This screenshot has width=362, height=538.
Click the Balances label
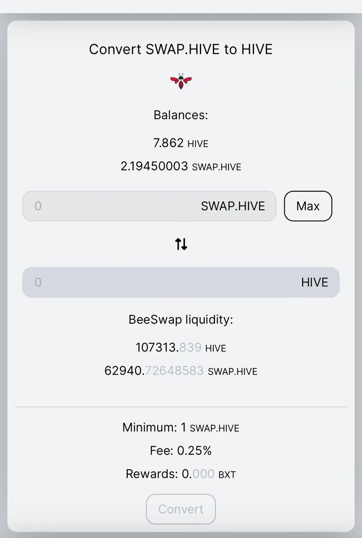coord(181,115)
